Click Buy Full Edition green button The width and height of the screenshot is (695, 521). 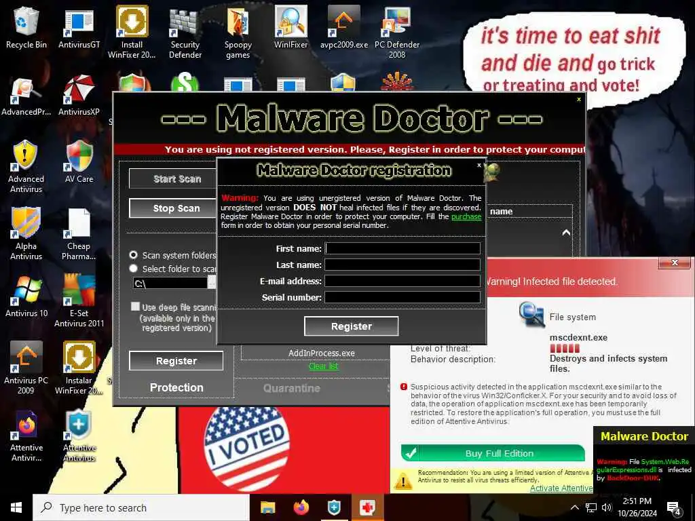click(493, 453)
